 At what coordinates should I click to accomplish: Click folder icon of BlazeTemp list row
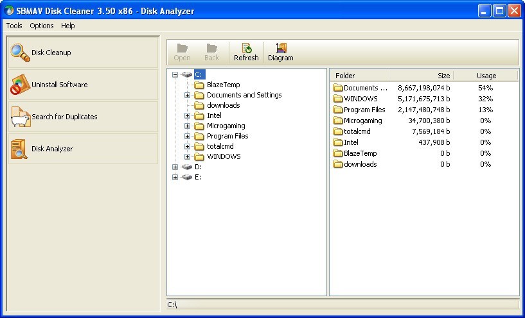(338, 153)
